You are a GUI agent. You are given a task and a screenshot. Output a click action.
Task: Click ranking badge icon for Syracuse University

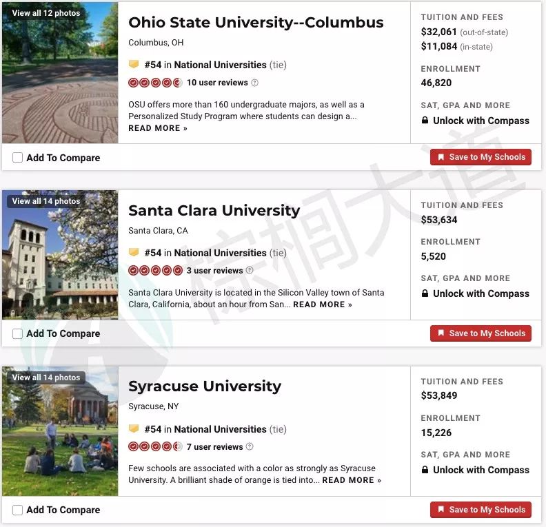pos(134,428)
